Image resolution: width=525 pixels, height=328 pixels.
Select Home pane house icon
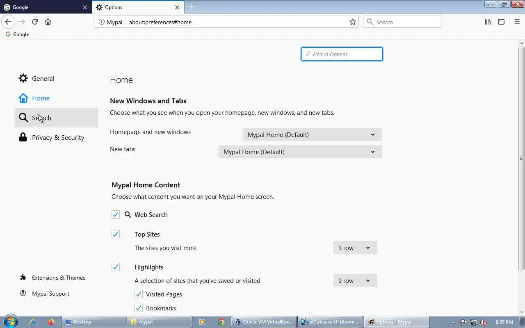(23, 98)
